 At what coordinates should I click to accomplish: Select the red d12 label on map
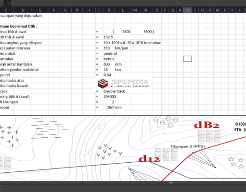149,159
